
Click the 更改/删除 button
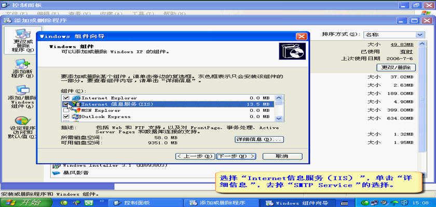click(396, 67)
